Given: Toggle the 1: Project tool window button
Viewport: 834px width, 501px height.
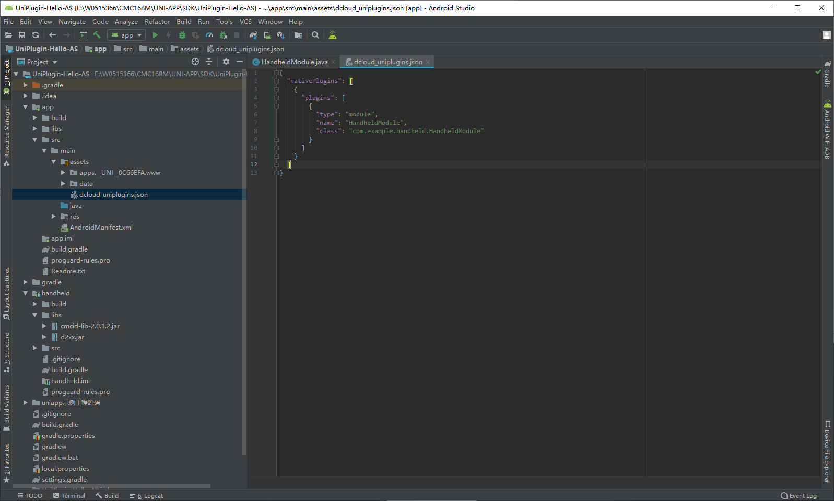Looking at the screenshot, I should [x=6, y=77].
